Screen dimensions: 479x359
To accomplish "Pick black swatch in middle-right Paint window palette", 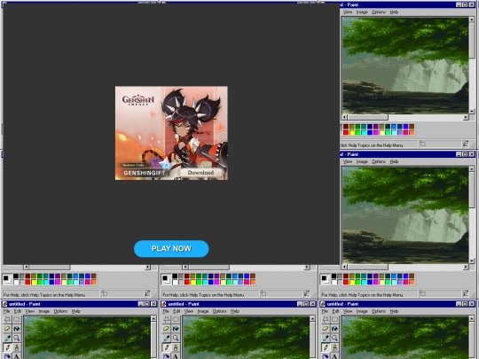I will pyautogui.click(x=334, y=277).
